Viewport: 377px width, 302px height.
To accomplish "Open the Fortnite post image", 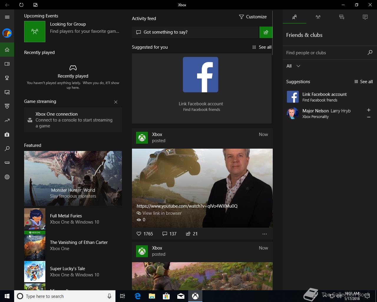I will tap(202, 276).
